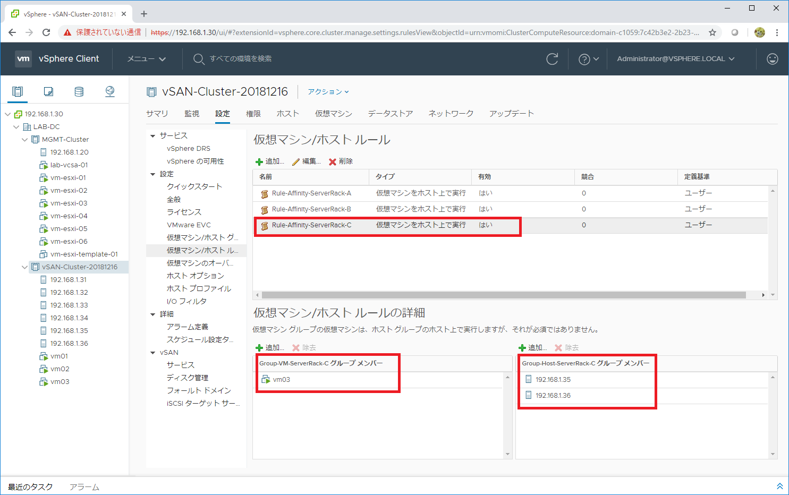This screenshot has height=495, width=789.
Task: Click host icon for 192.168.1.36 member
Action: point(528,395)
